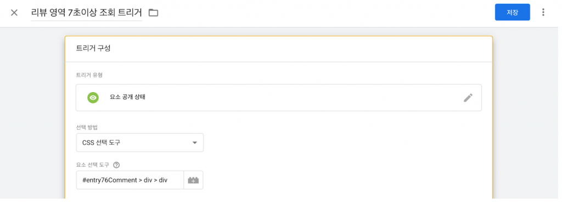Viewport: 562px width, 206px height.
Task: Click the gray area outside the card
Action: click(x=32, y=115)
